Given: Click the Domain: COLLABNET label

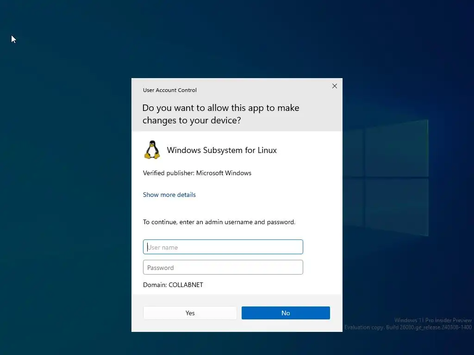Looking at the screenshot, I should [173, 285].
